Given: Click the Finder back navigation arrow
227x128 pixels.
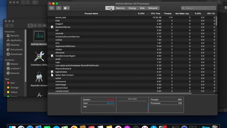Looking at the screenshot, I should click(7, 26).
